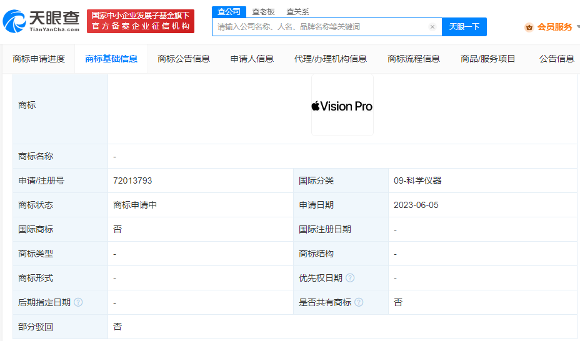Open the 代理/办理机构信息 tab
The image size is (580, 341).
click(331, 59)
